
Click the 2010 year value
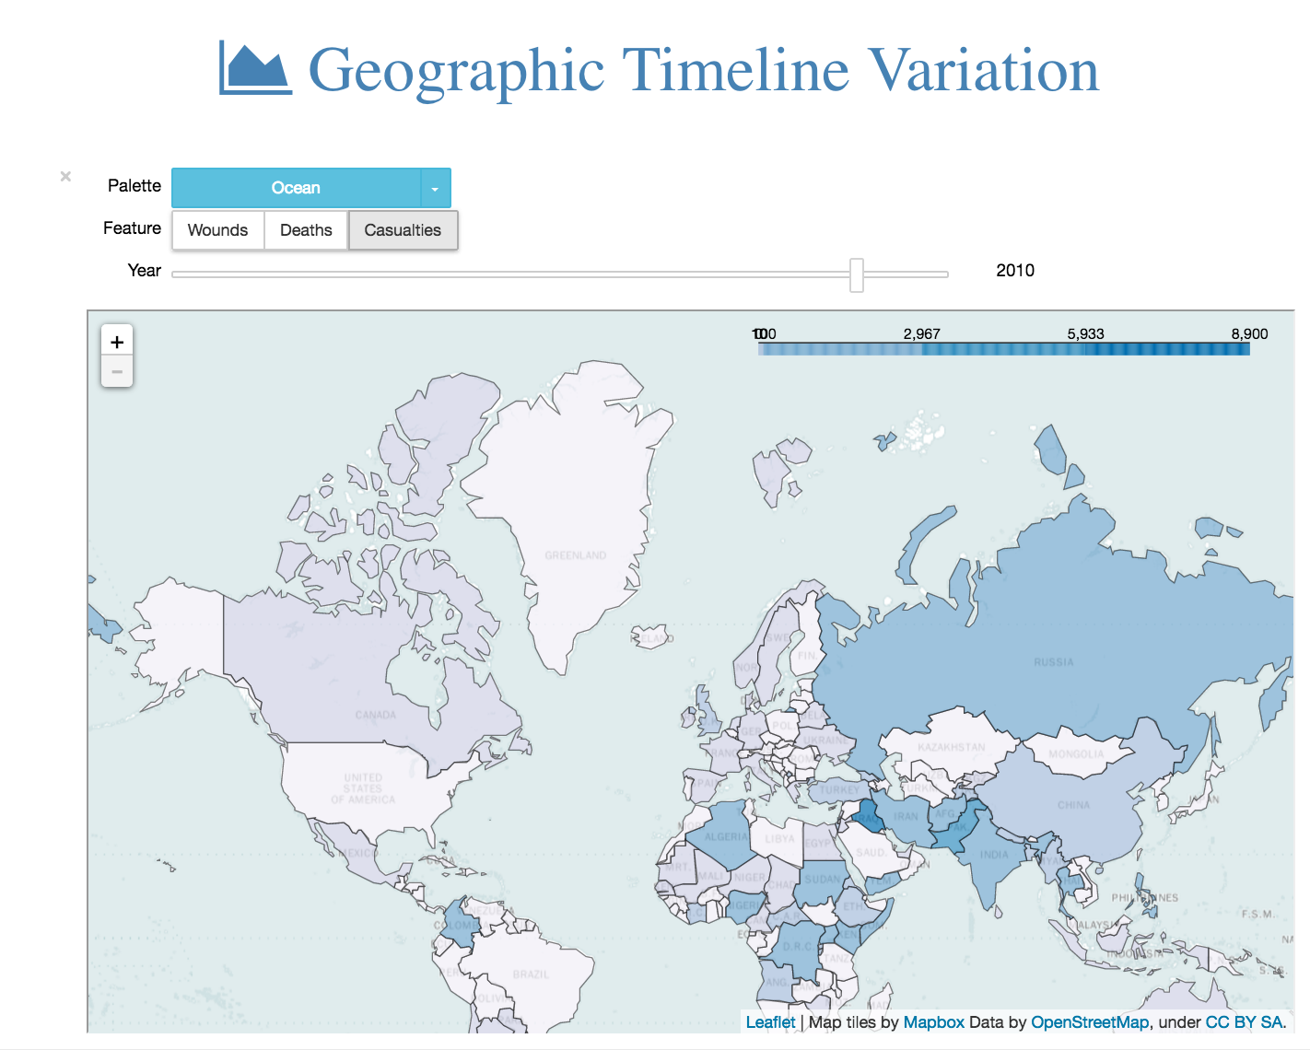[1015, 271]
